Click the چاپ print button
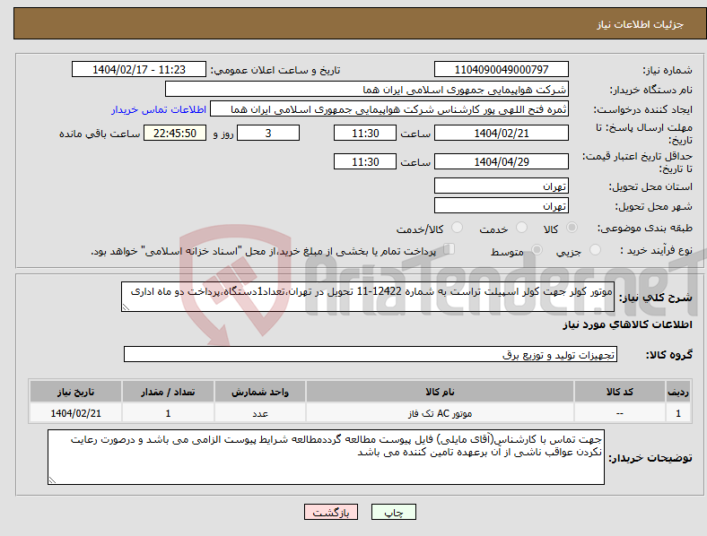Viewport: 707px width, 536px height. pyautogui.click(x=394, y=512)
